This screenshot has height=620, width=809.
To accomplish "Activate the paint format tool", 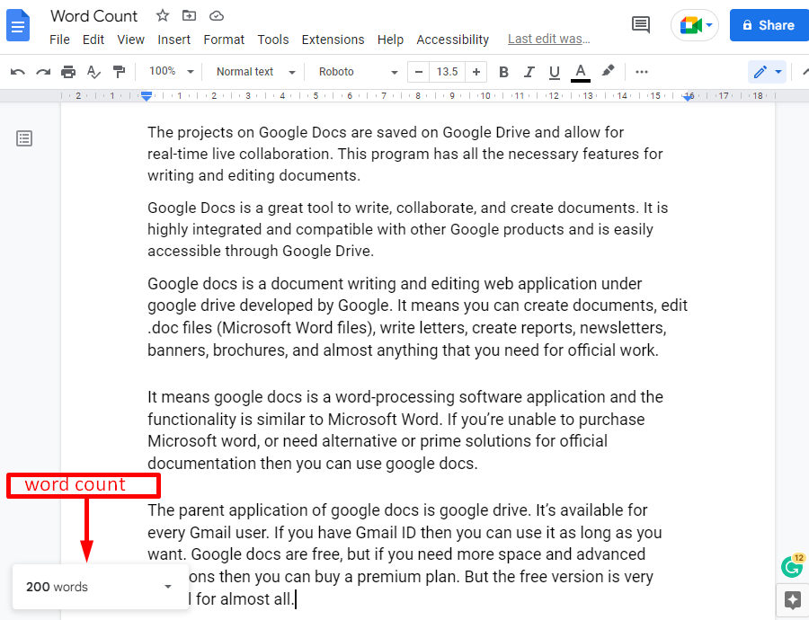I will tap(120, 72).
